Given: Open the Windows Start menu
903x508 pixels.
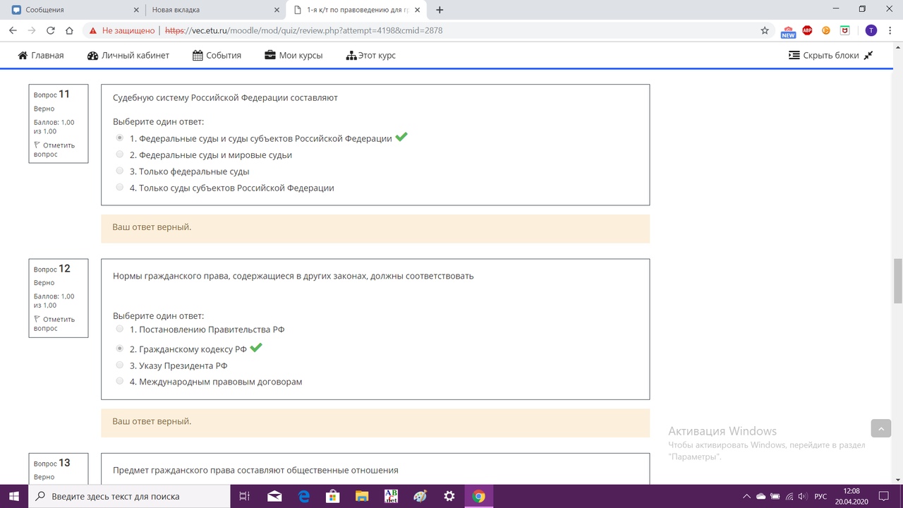Looking at the screenshot, I should (x=14, y=496).
